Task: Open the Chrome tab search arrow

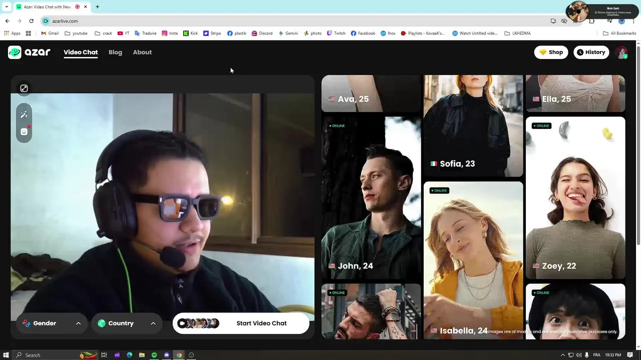Action: (6, 6)
